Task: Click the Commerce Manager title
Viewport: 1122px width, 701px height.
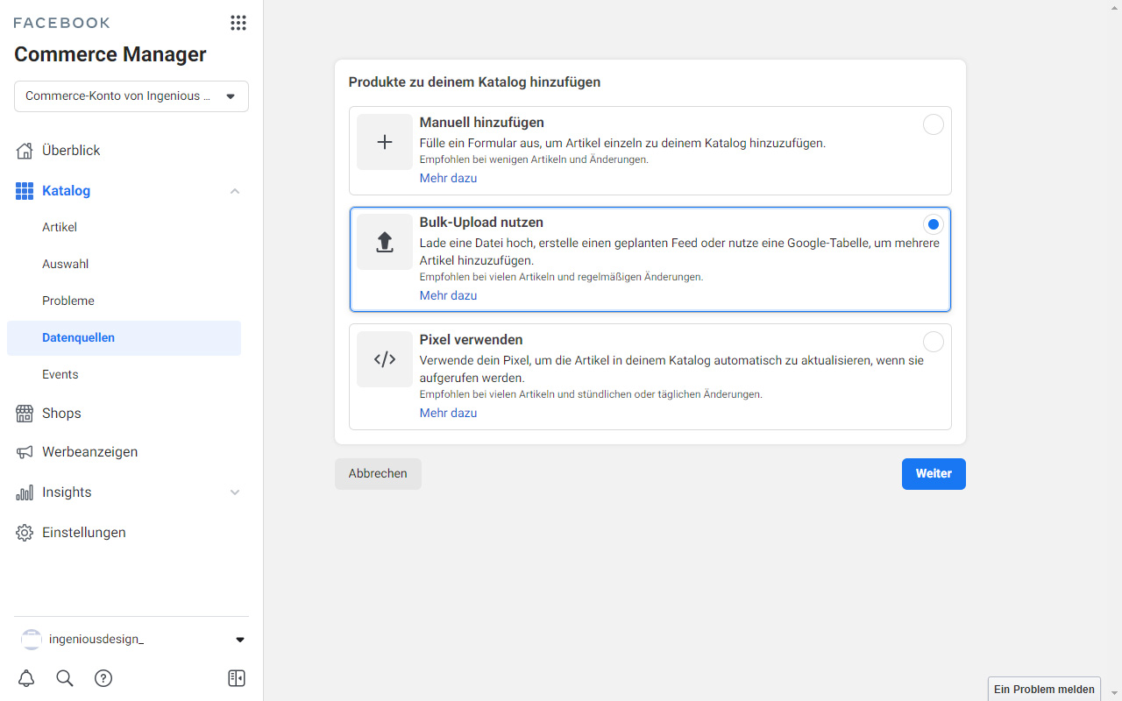Action: 110,54
